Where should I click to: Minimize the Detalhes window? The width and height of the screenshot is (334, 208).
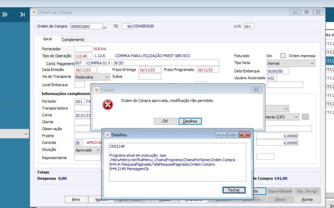point(221,134)
